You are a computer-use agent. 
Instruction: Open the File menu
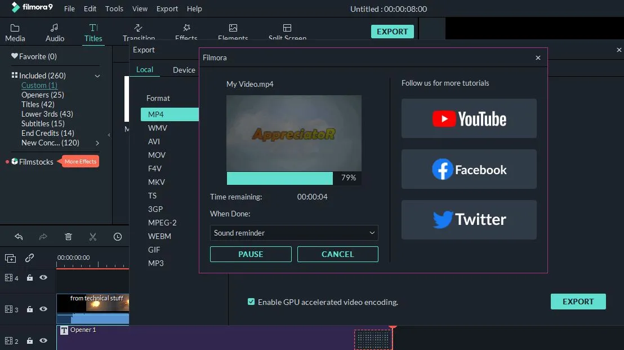69,9
